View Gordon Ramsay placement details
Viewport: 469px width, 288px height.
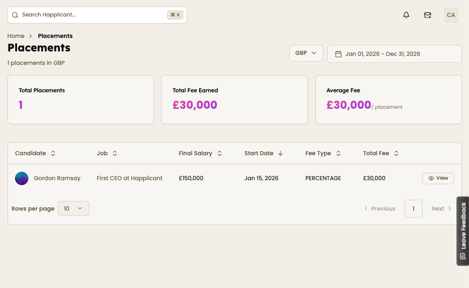[438, 178]
